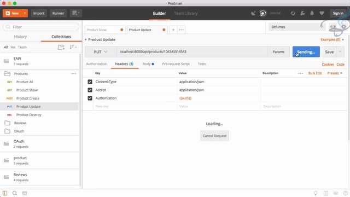Click the New key header field
The height and width of the screenshot is (197, 350).
(135, 107)
